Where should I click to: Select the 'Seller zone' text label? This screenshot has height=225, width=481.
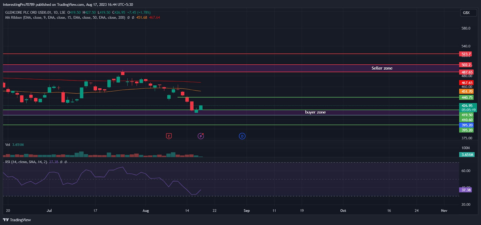[382, 68]
